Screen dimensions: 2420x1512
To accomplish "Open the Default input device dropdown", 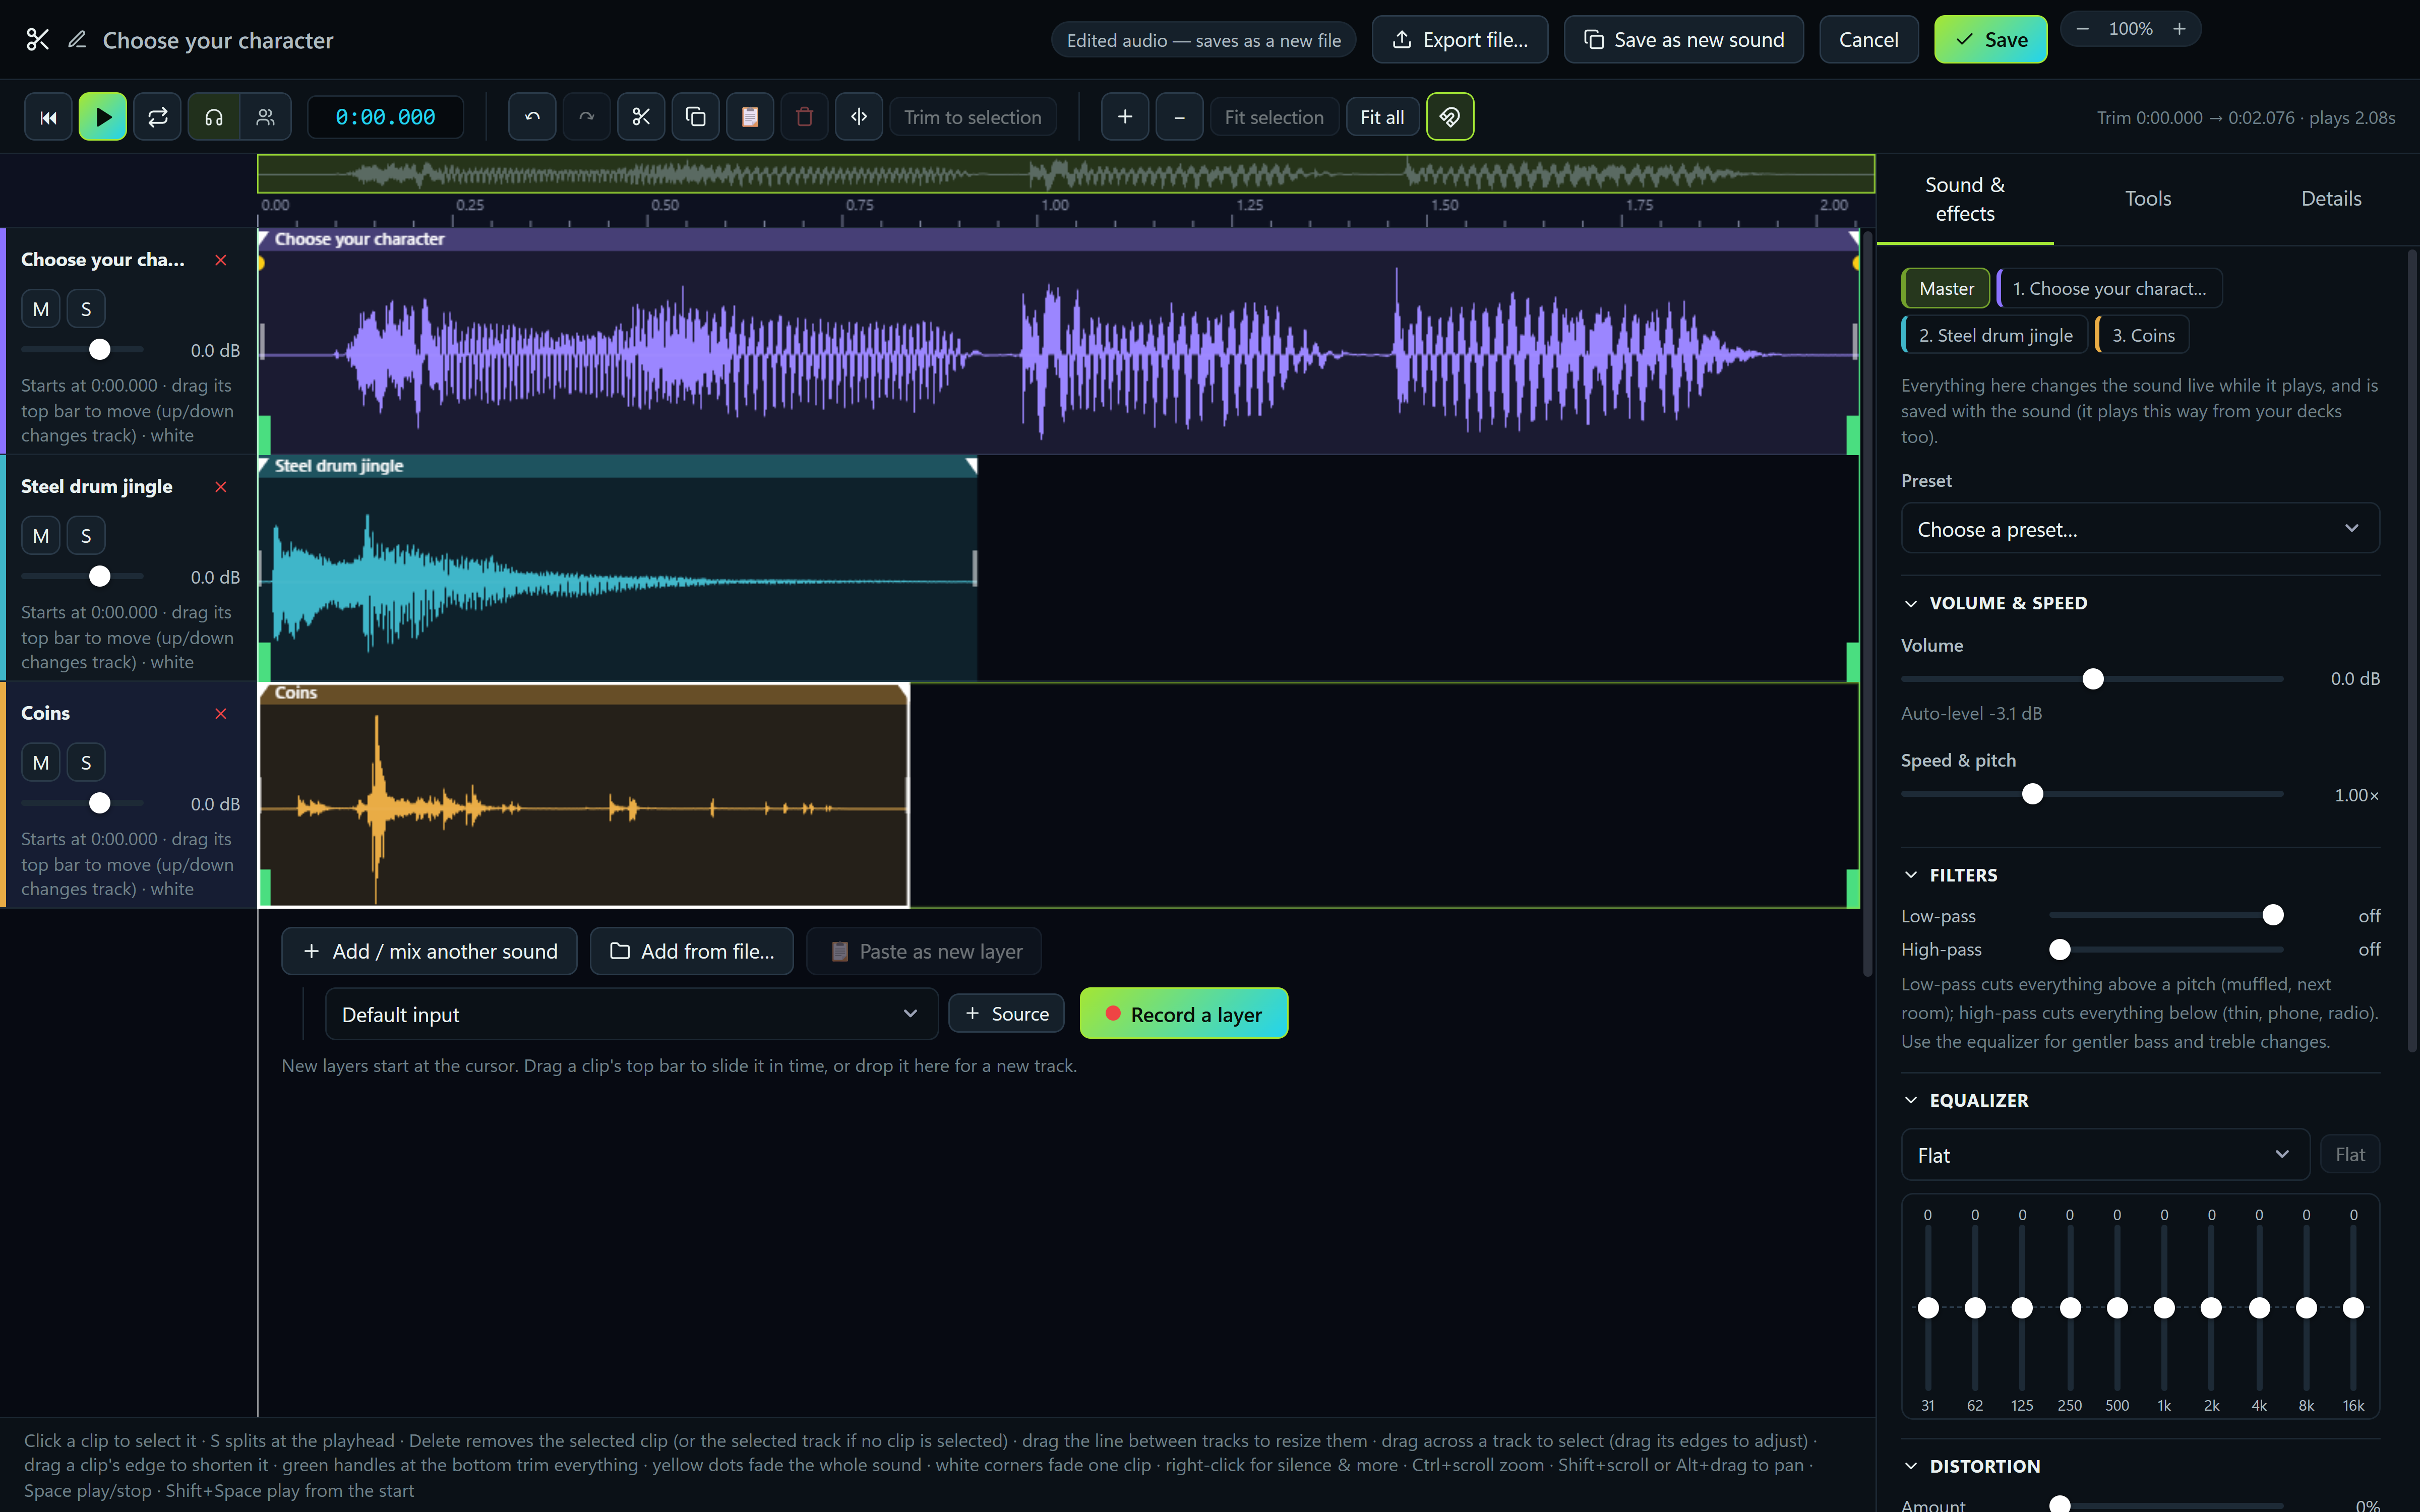I will tap(631, 1014).
